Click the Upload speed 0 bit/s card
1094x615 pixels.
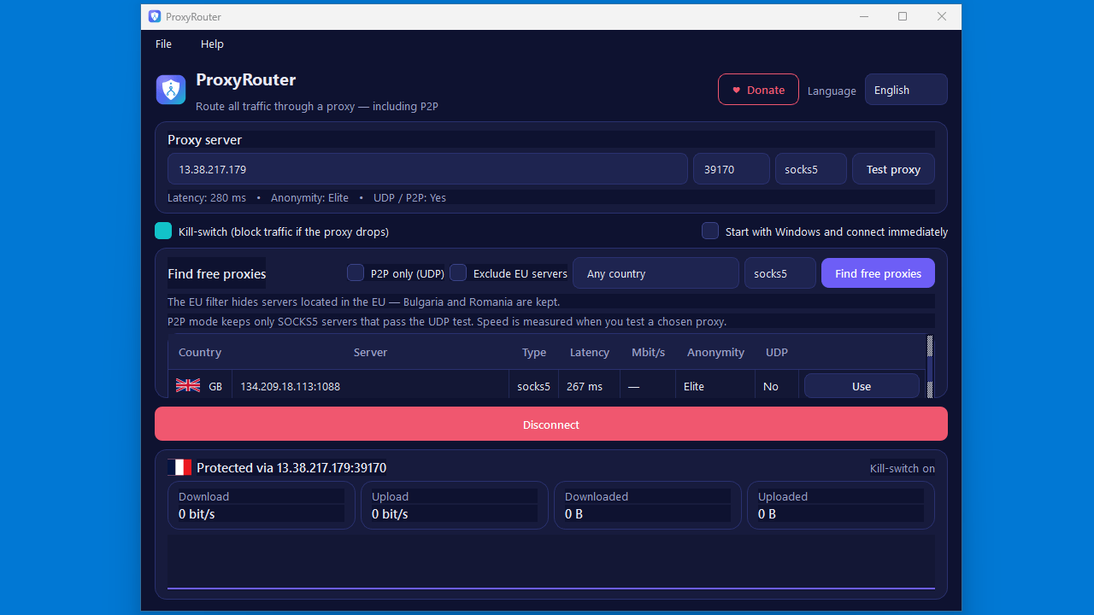(x=455, y=505)
